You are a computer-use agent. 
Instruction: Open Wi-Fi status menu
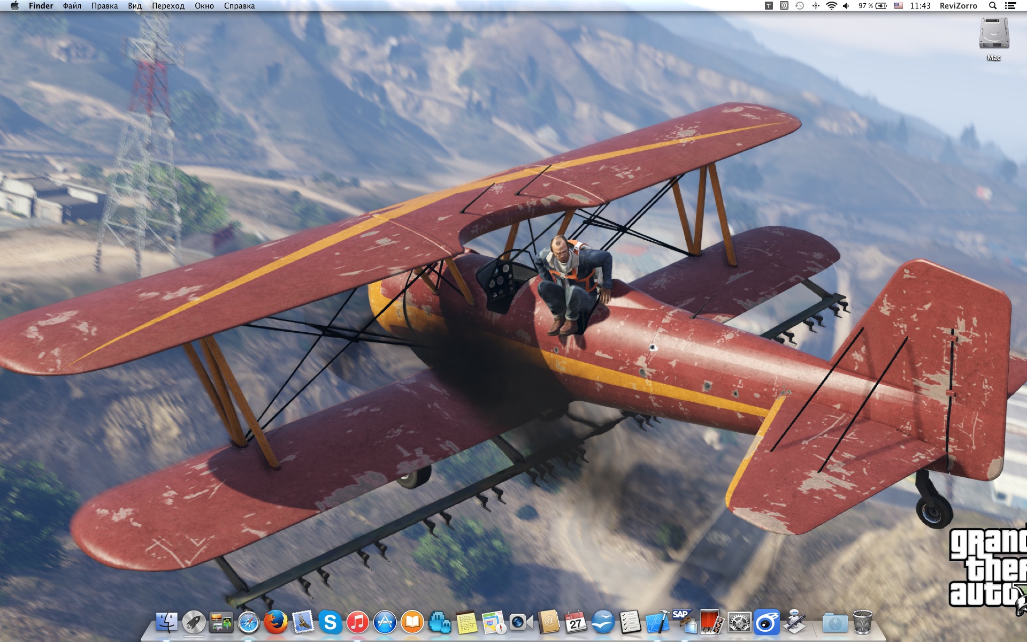(x=831, y=6)
